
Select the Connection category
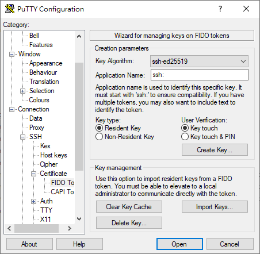coord(33,109)
